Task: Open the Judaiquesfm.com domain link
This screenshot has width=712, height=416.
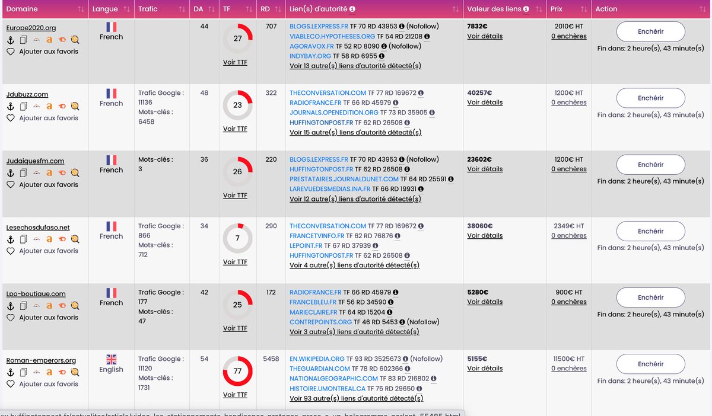Action: 35,161
